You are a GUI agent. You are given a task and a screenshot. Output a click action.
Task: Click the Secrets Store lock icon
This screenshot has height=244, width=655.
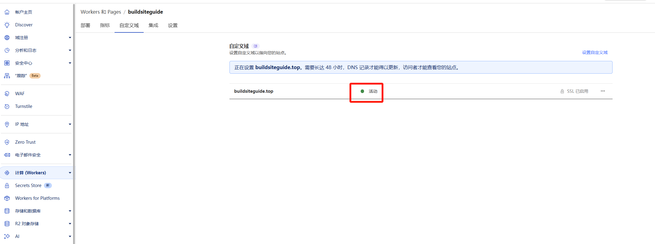(x=7, y=186)
